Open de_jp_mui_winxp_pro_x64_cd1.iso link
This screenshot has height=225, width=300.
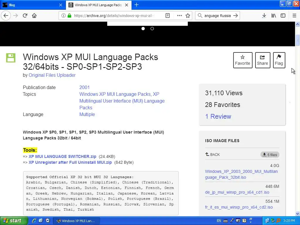pos(237,192)
